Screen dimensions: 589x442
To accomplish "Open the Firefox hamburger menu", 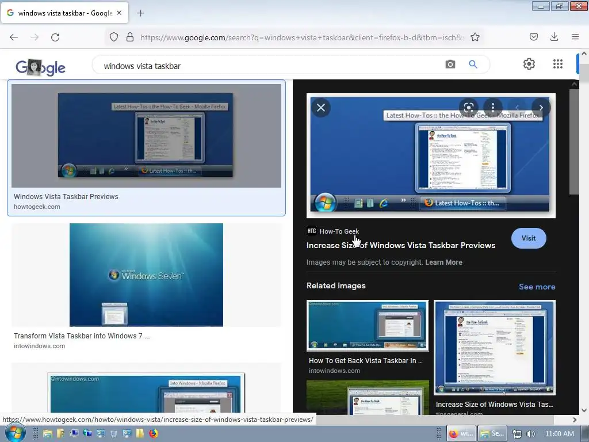I will click(575, 37).
